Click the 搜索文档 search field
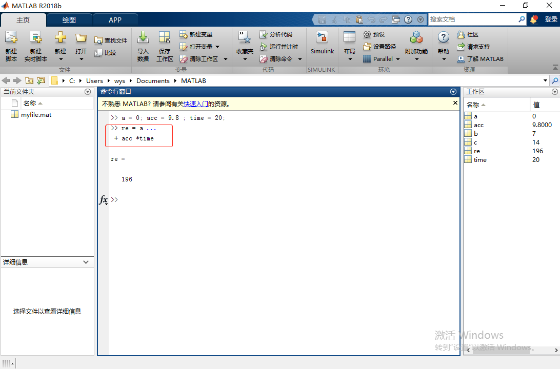 (x=473, y=19)
